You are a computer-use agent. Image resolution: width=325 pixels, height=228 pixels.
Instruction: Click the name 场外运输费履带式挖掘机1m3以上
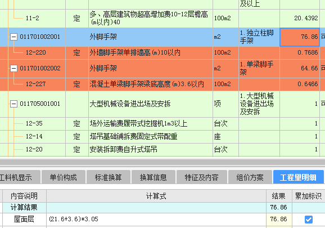click(138, 124)
